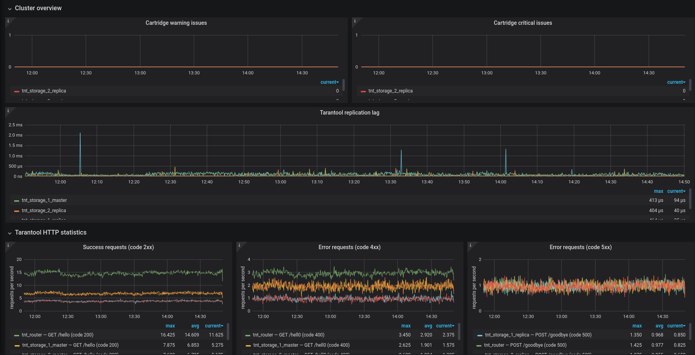Sort 2xx requests legend by max
Image resolution: width=695 pixels, height=355 pixels.
(x=170, y=326)
